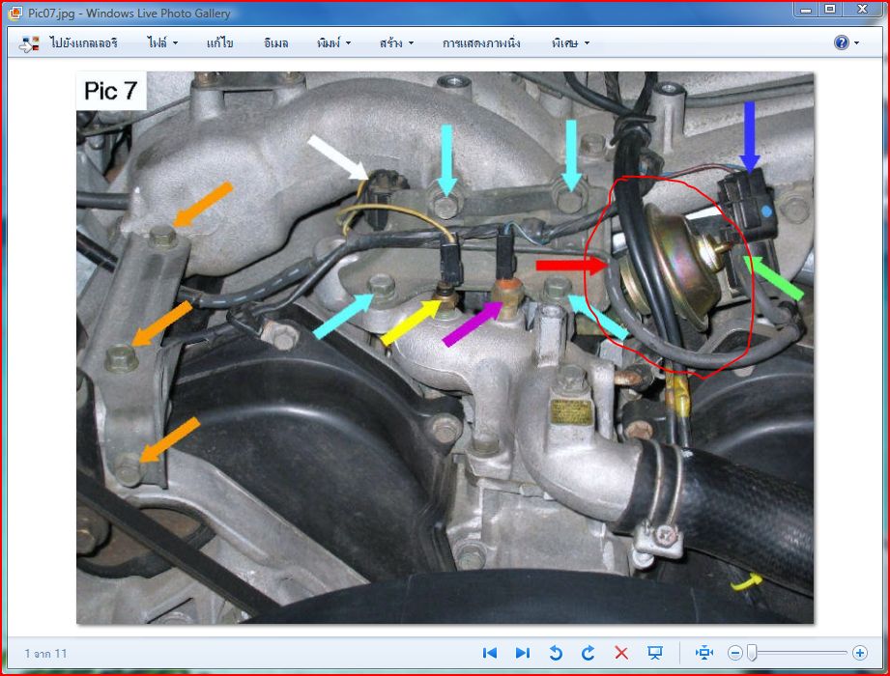Expand the พิมพ์ (Print) dropdown
This screenshot has height=676, width=890.
tap(333, 43)
